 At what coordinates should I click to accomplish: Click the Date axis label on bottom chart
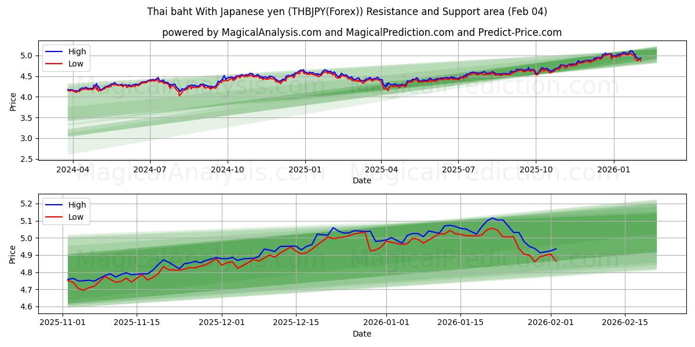(361, 334)
